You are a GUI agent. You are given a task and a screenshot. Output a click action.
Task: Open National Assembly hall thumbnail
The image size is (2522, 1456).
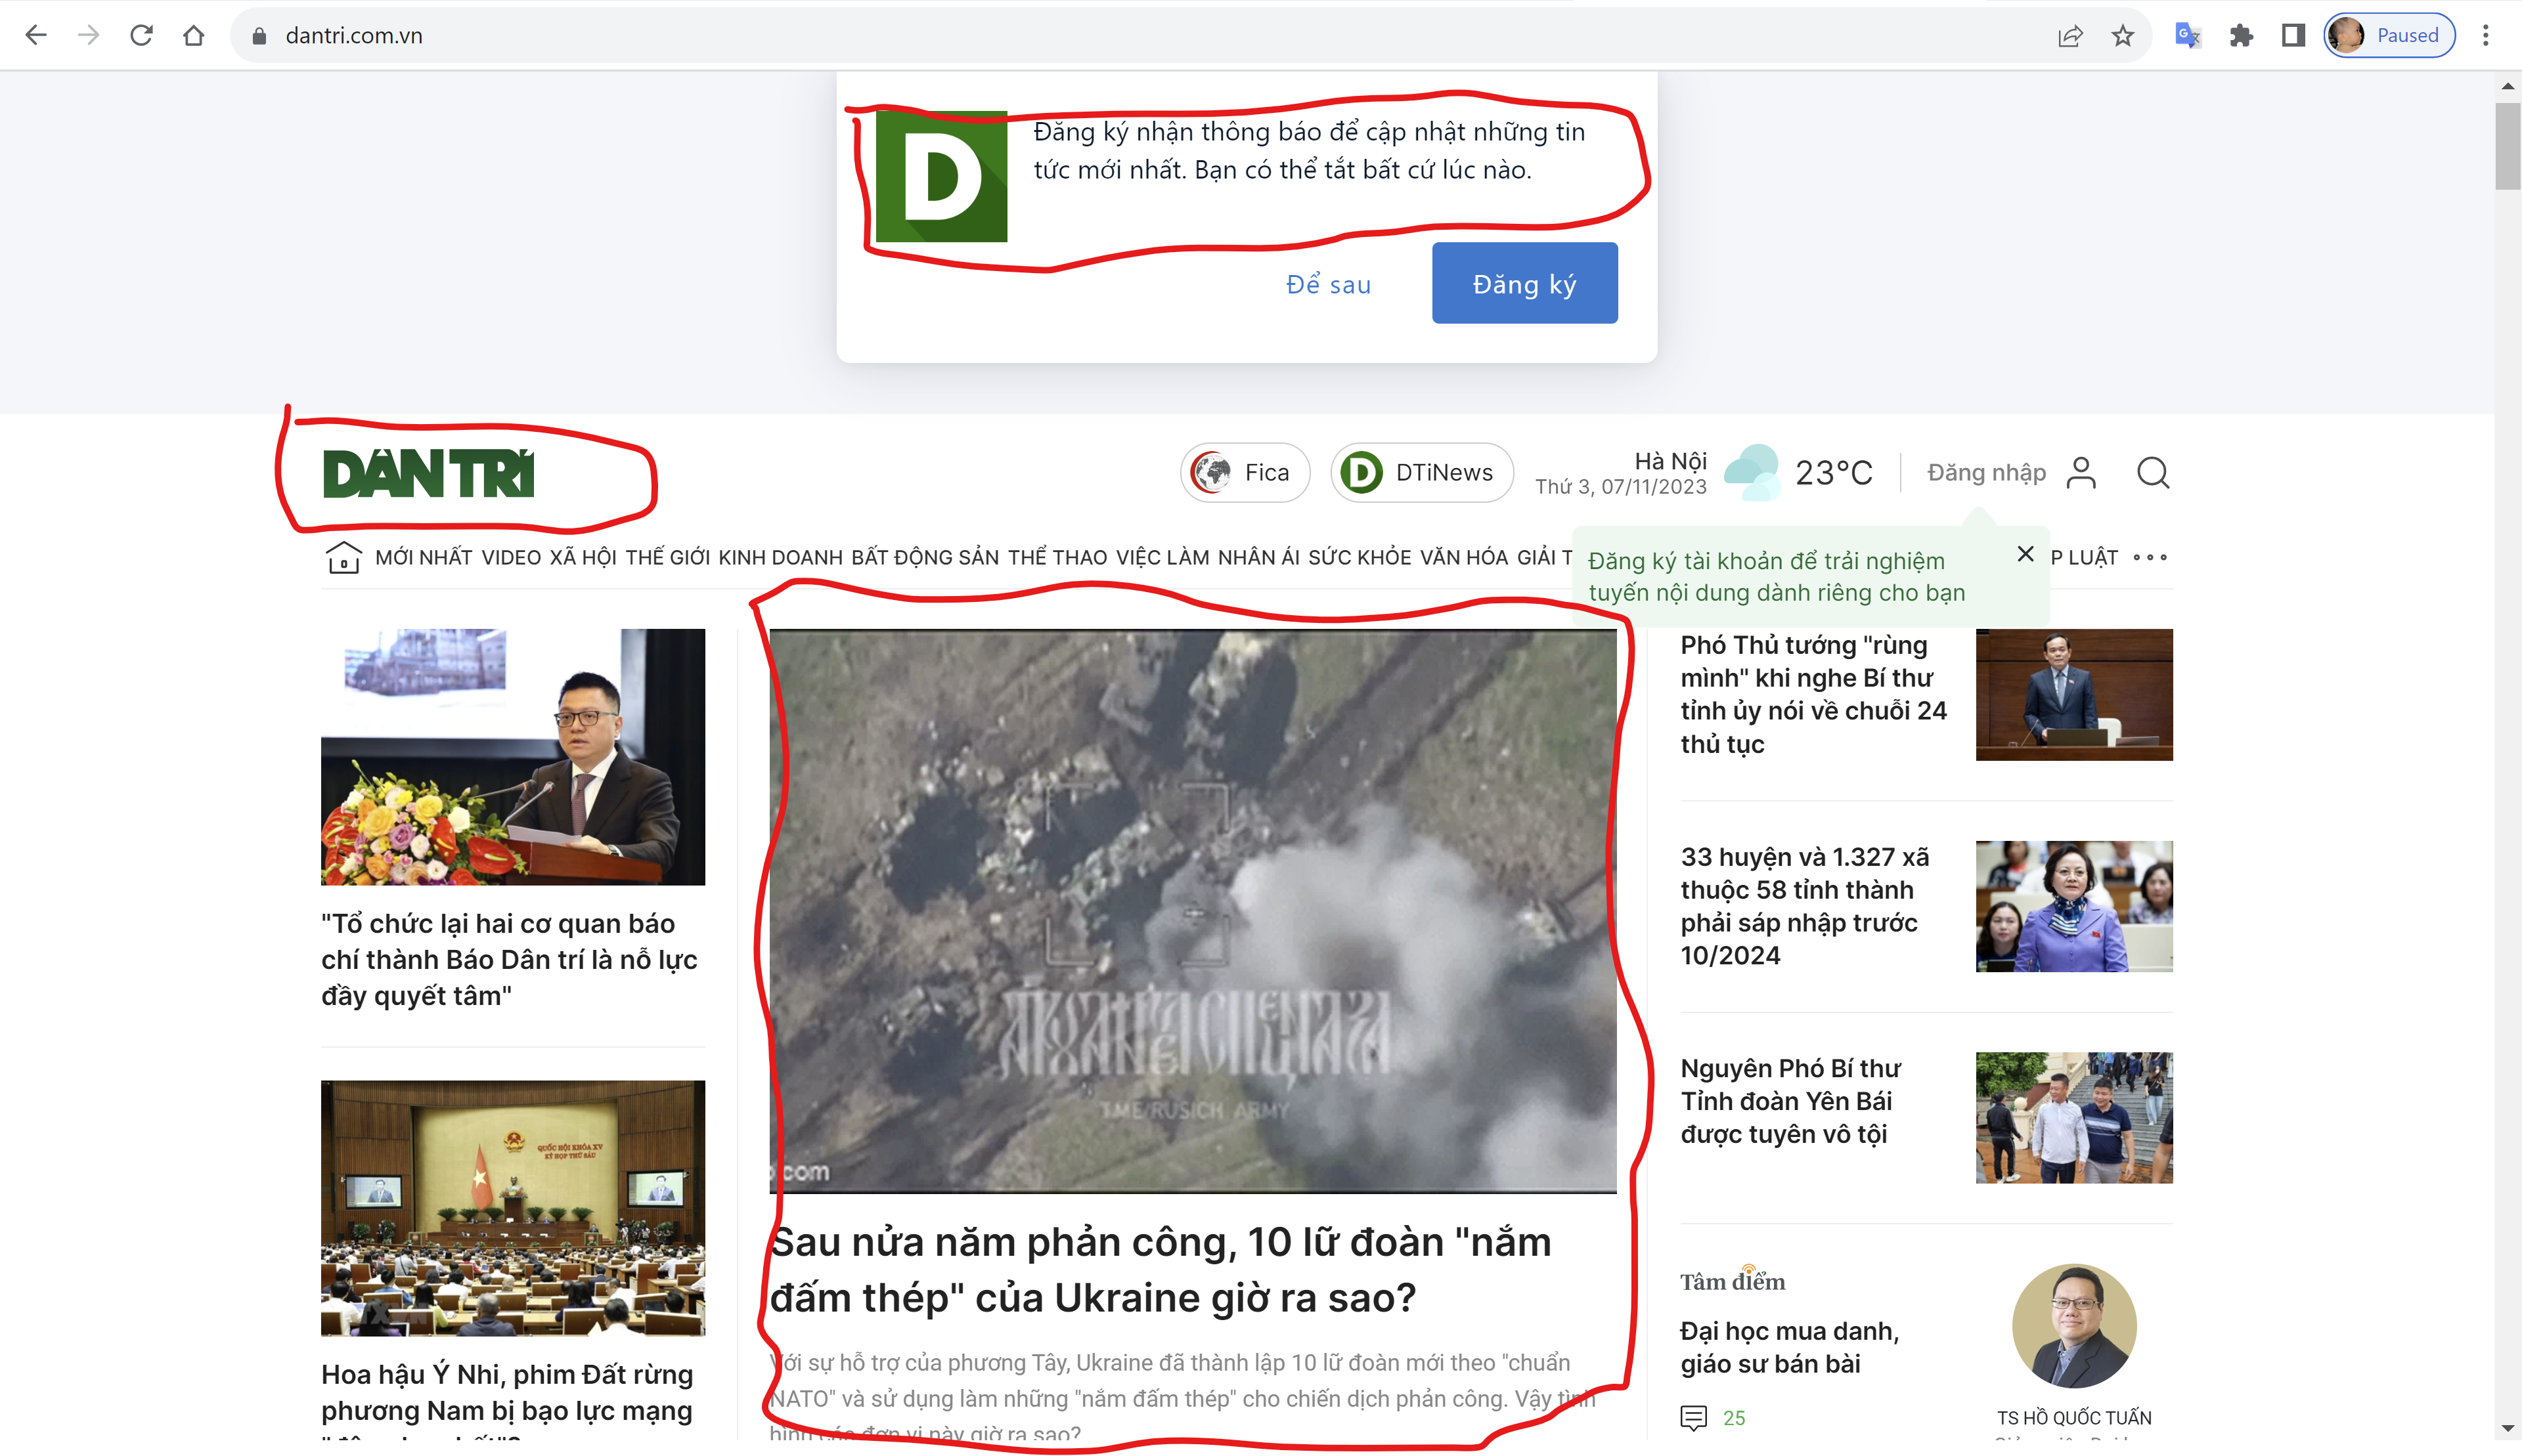pos(513,1208)
